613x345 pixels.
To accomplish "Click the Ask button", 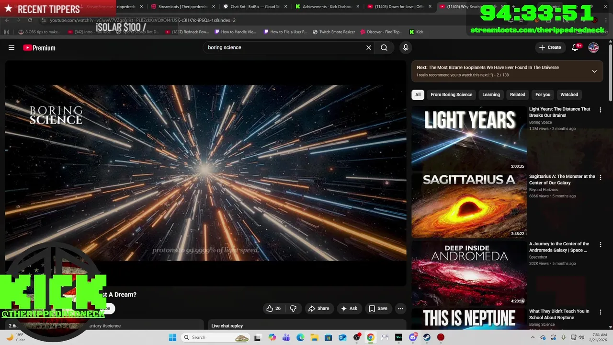I will (349, 309).
